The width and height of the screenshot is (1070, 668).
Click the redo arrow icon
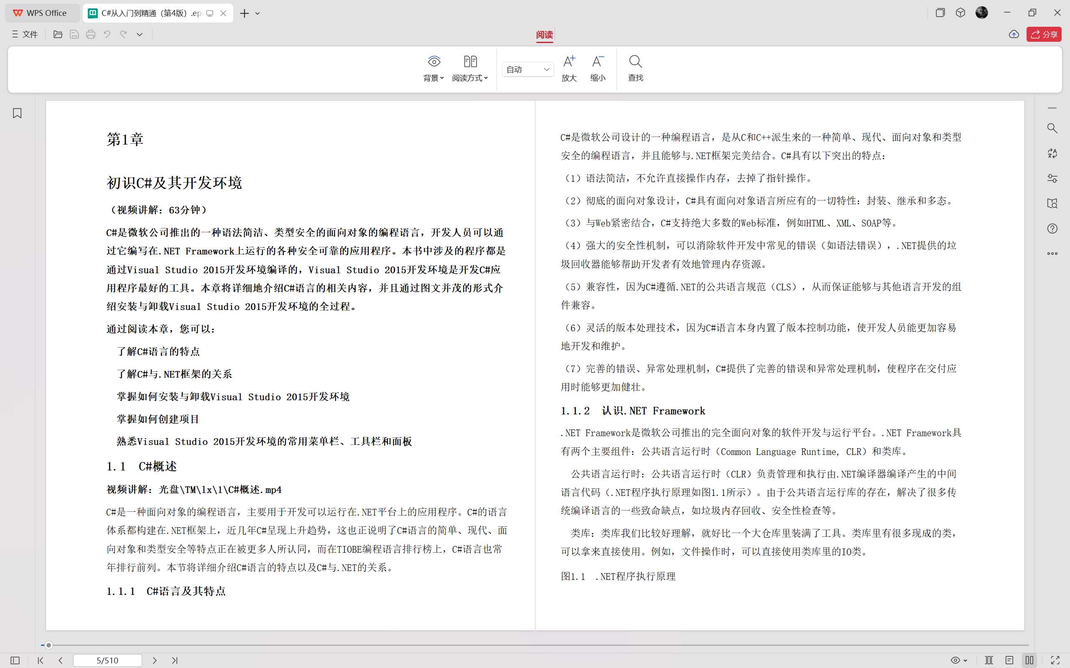[x=123, y=34]
